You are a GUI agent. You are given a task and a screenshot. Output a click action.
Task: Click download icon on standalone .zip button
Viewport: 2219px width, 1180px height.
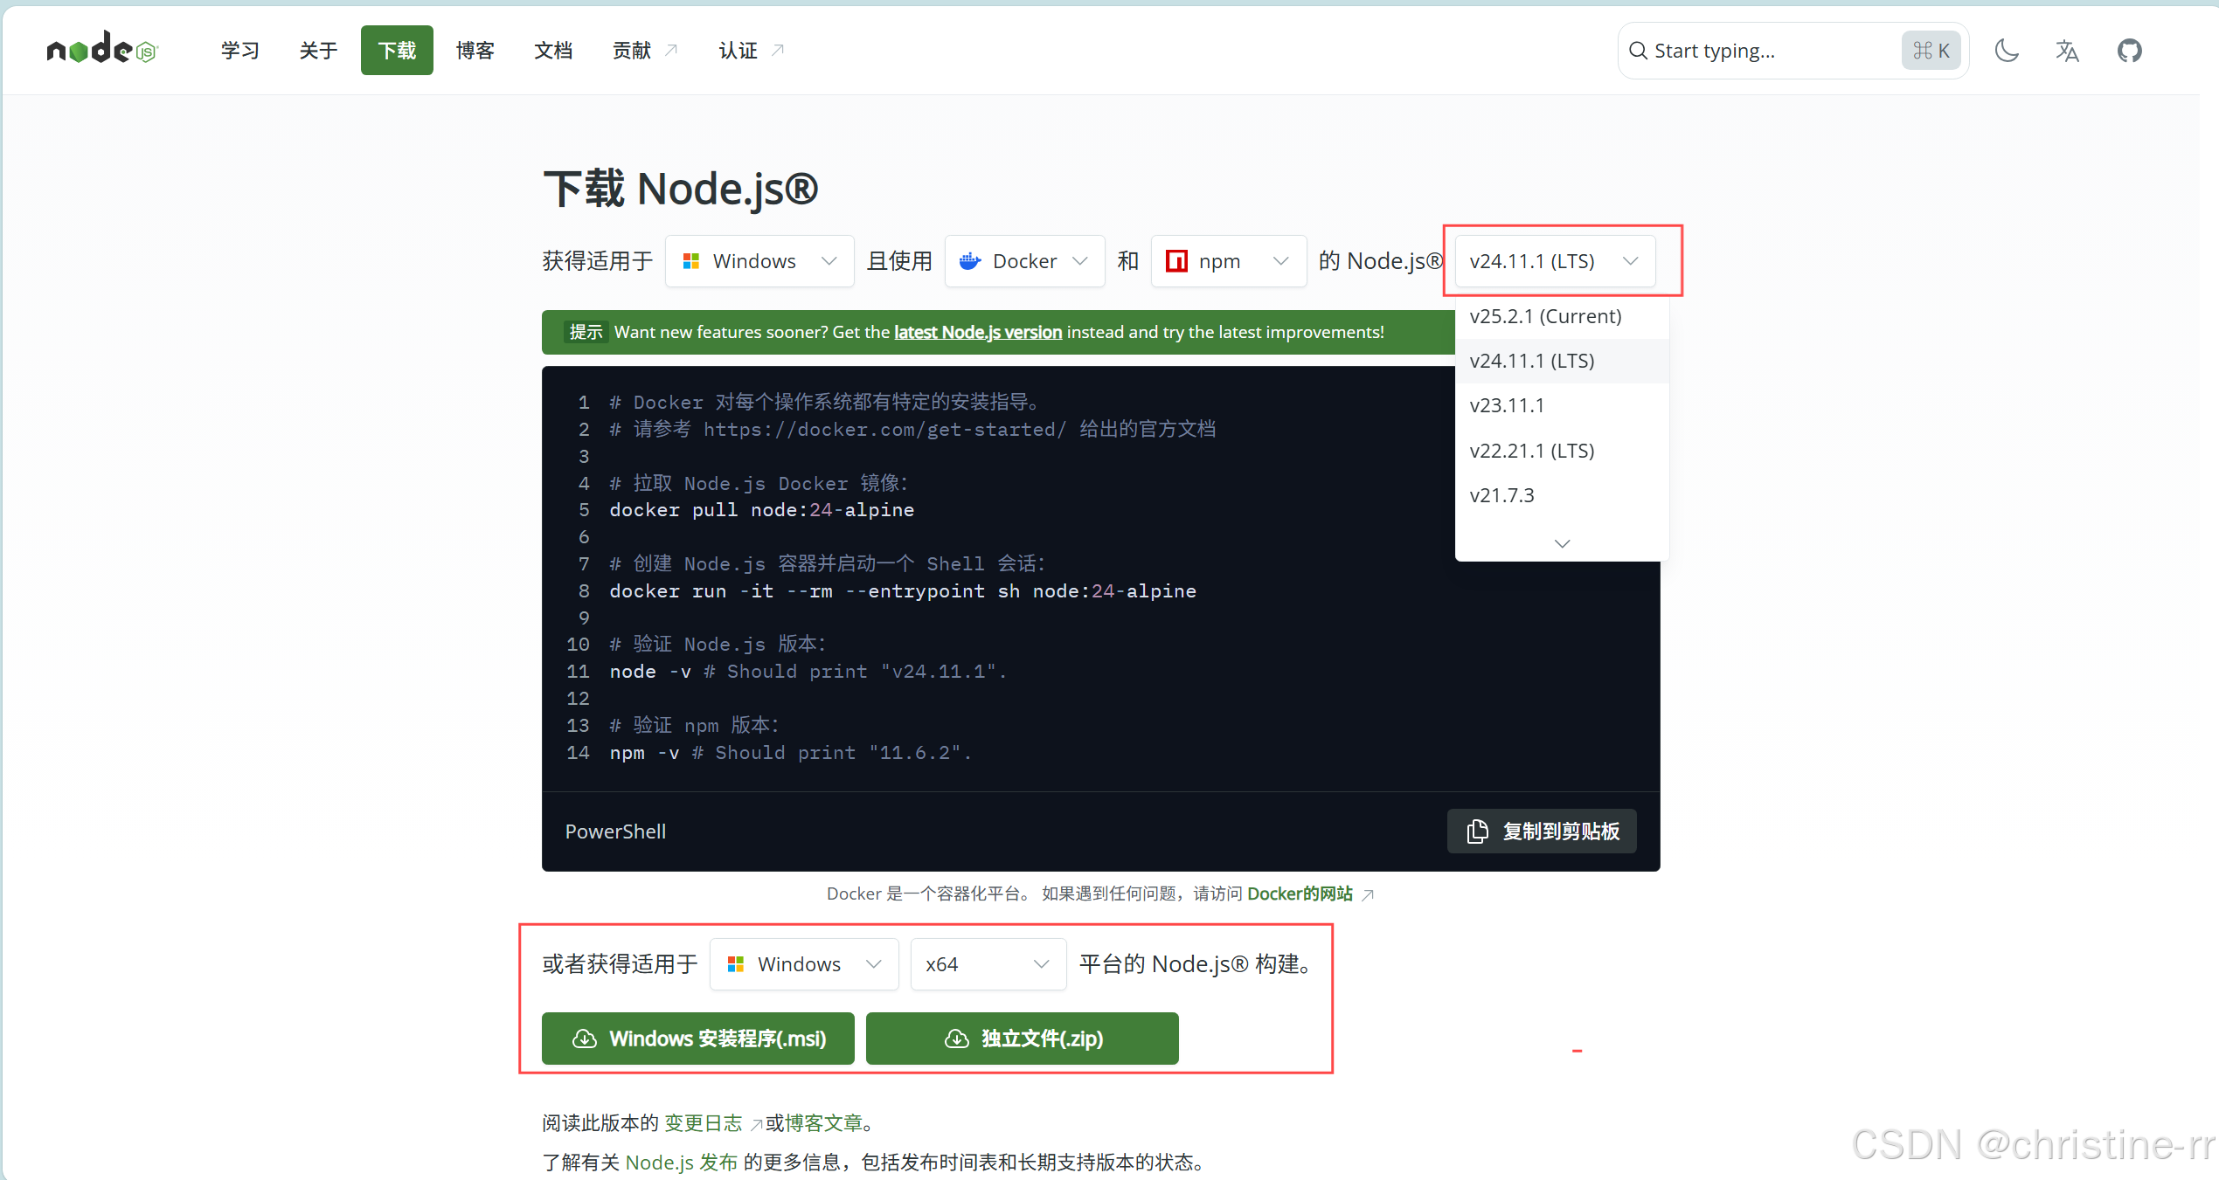pos(957,1039)
